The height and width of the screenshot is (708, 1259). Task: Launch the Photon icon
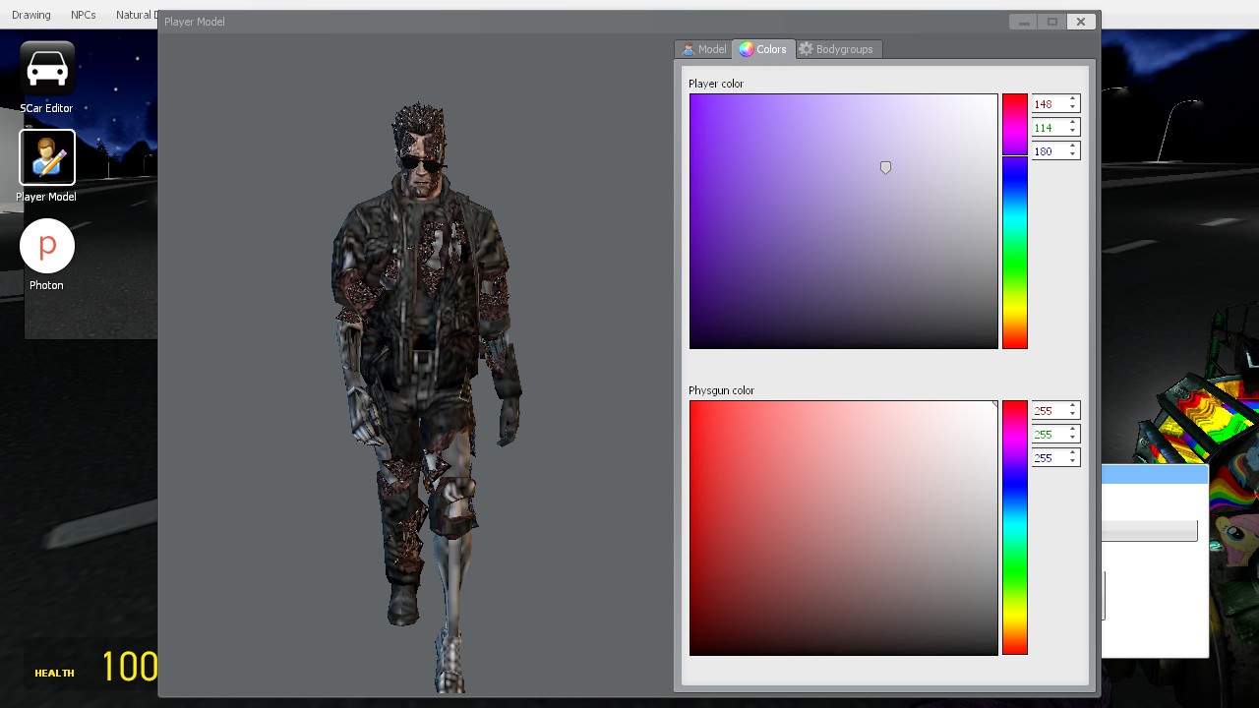[46, 247]
